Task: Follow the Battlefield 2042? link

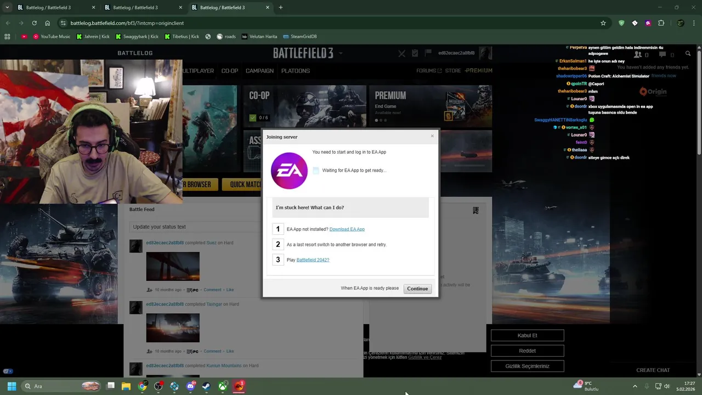Action: pyautogui.click(x=313, y=260)
